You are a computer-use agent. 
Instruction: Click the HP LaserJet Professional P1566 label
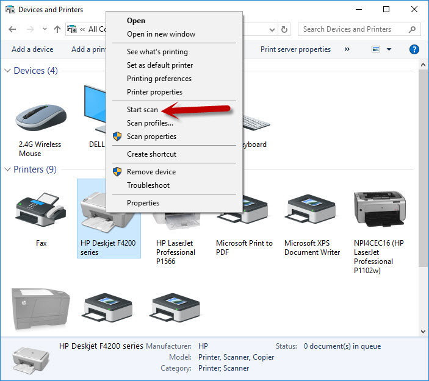point(176,252)
